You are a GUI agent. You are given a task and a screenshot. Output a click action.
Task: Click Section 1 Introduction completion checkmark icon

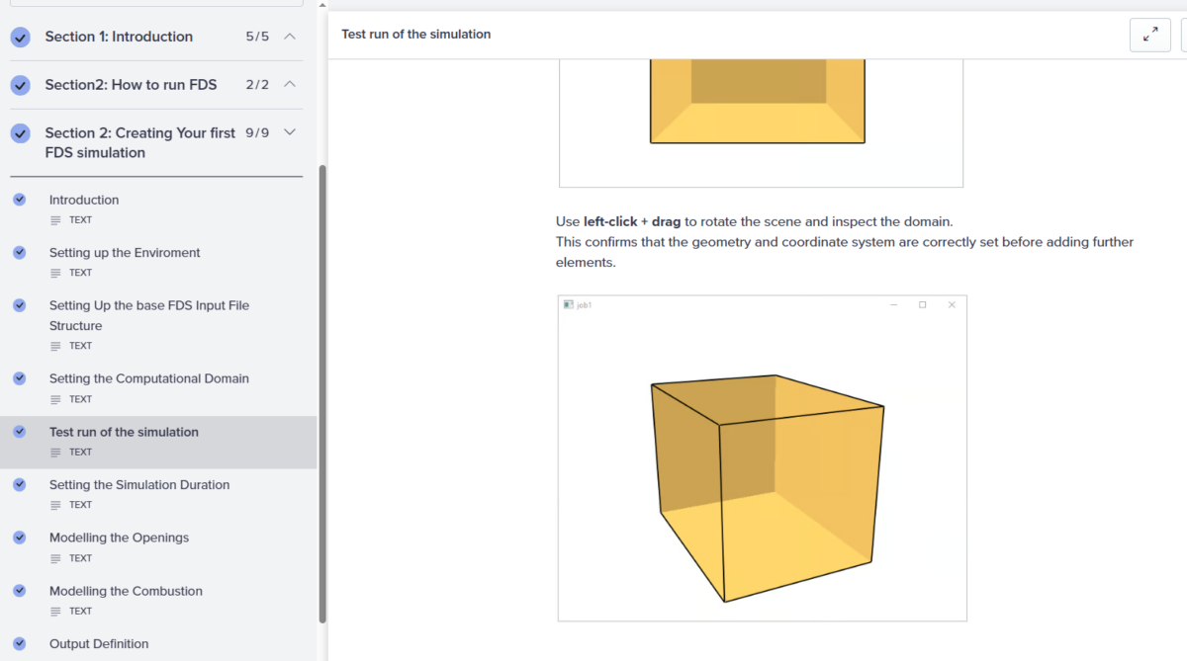point(21,38)
